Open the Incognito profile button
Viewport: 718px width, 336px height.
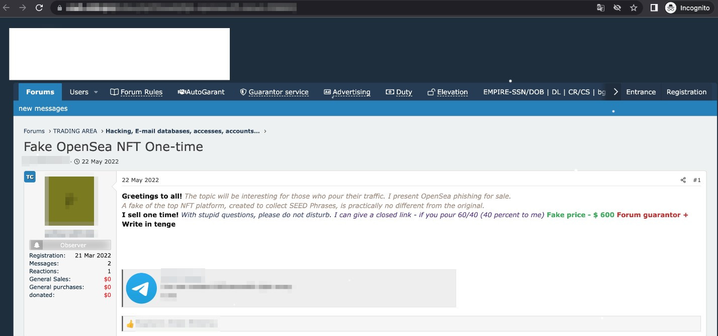pyautogui.click(x=688, y=8)
